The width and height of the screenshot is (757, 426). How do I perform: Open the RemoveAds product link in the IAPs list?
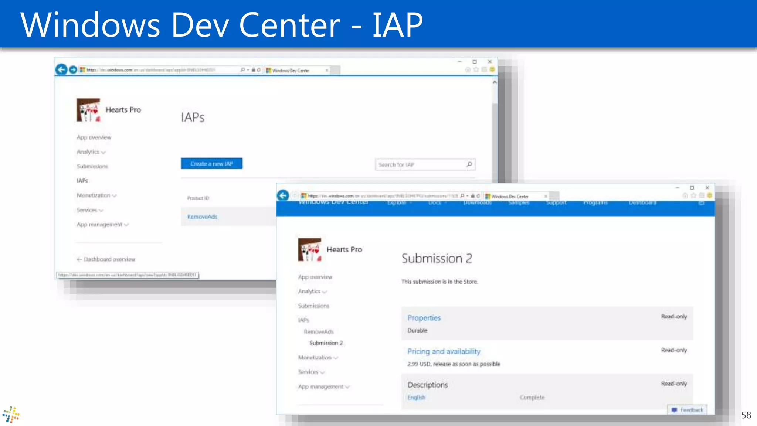202,217
